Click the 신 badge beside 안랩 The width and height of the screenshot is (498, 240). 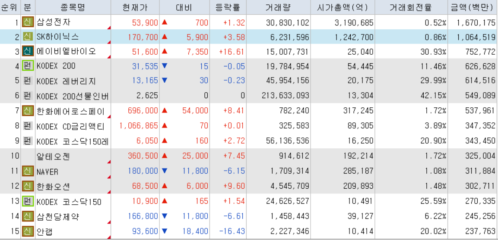[28, 231]
